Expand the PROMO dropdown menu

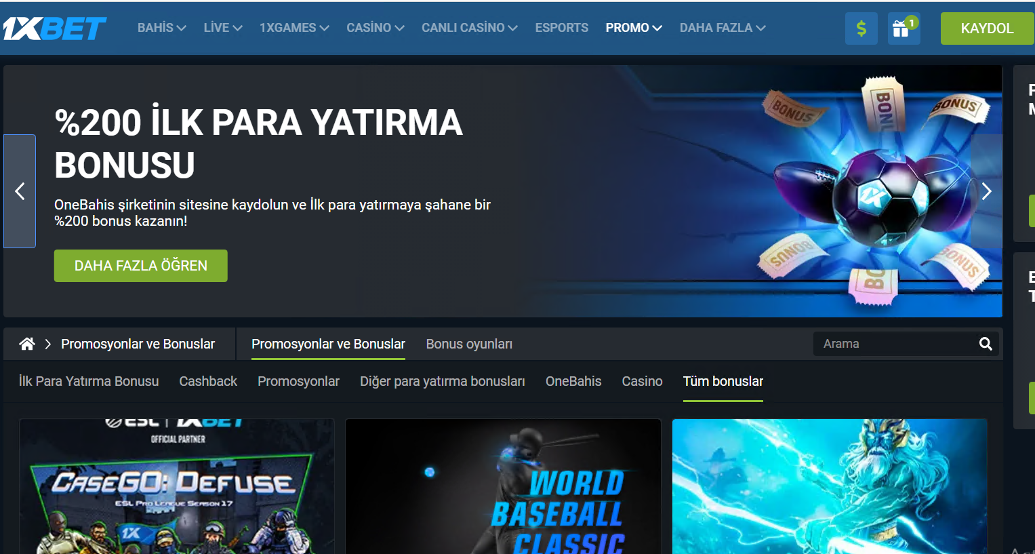pyautogui.click(x=634, y=28)
